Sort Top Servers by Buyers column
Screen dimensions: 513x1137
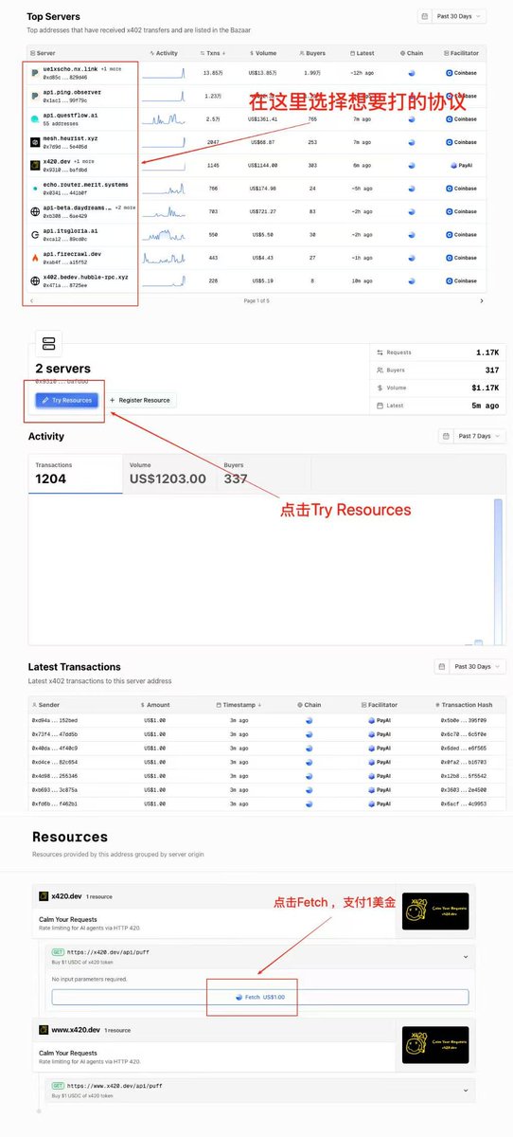coord(310,53)
